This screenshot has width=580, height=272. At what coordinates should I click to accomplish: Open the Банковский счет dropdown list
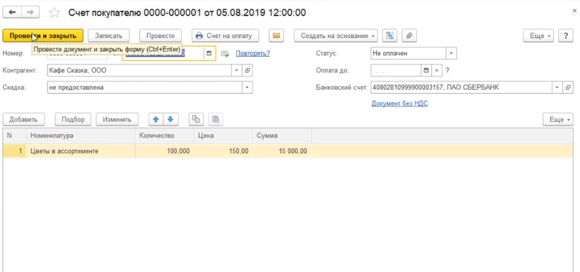click(x=557, y=88)
